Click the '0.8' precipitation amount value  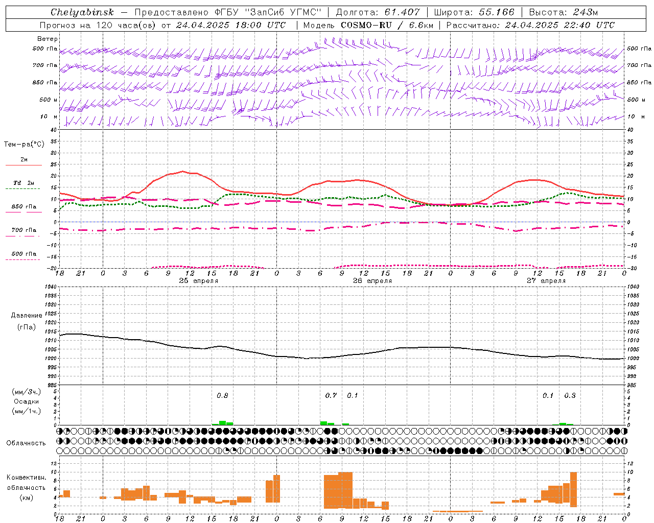point(222,396)
